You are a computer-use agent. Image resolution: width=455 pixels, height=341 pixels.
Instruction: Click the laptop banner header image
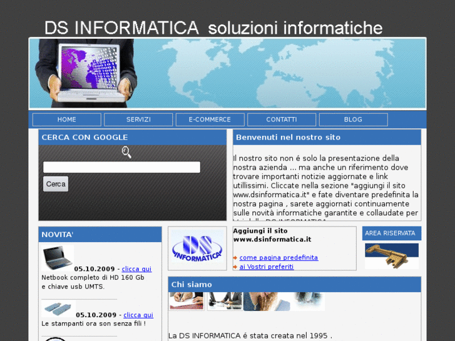228,73
